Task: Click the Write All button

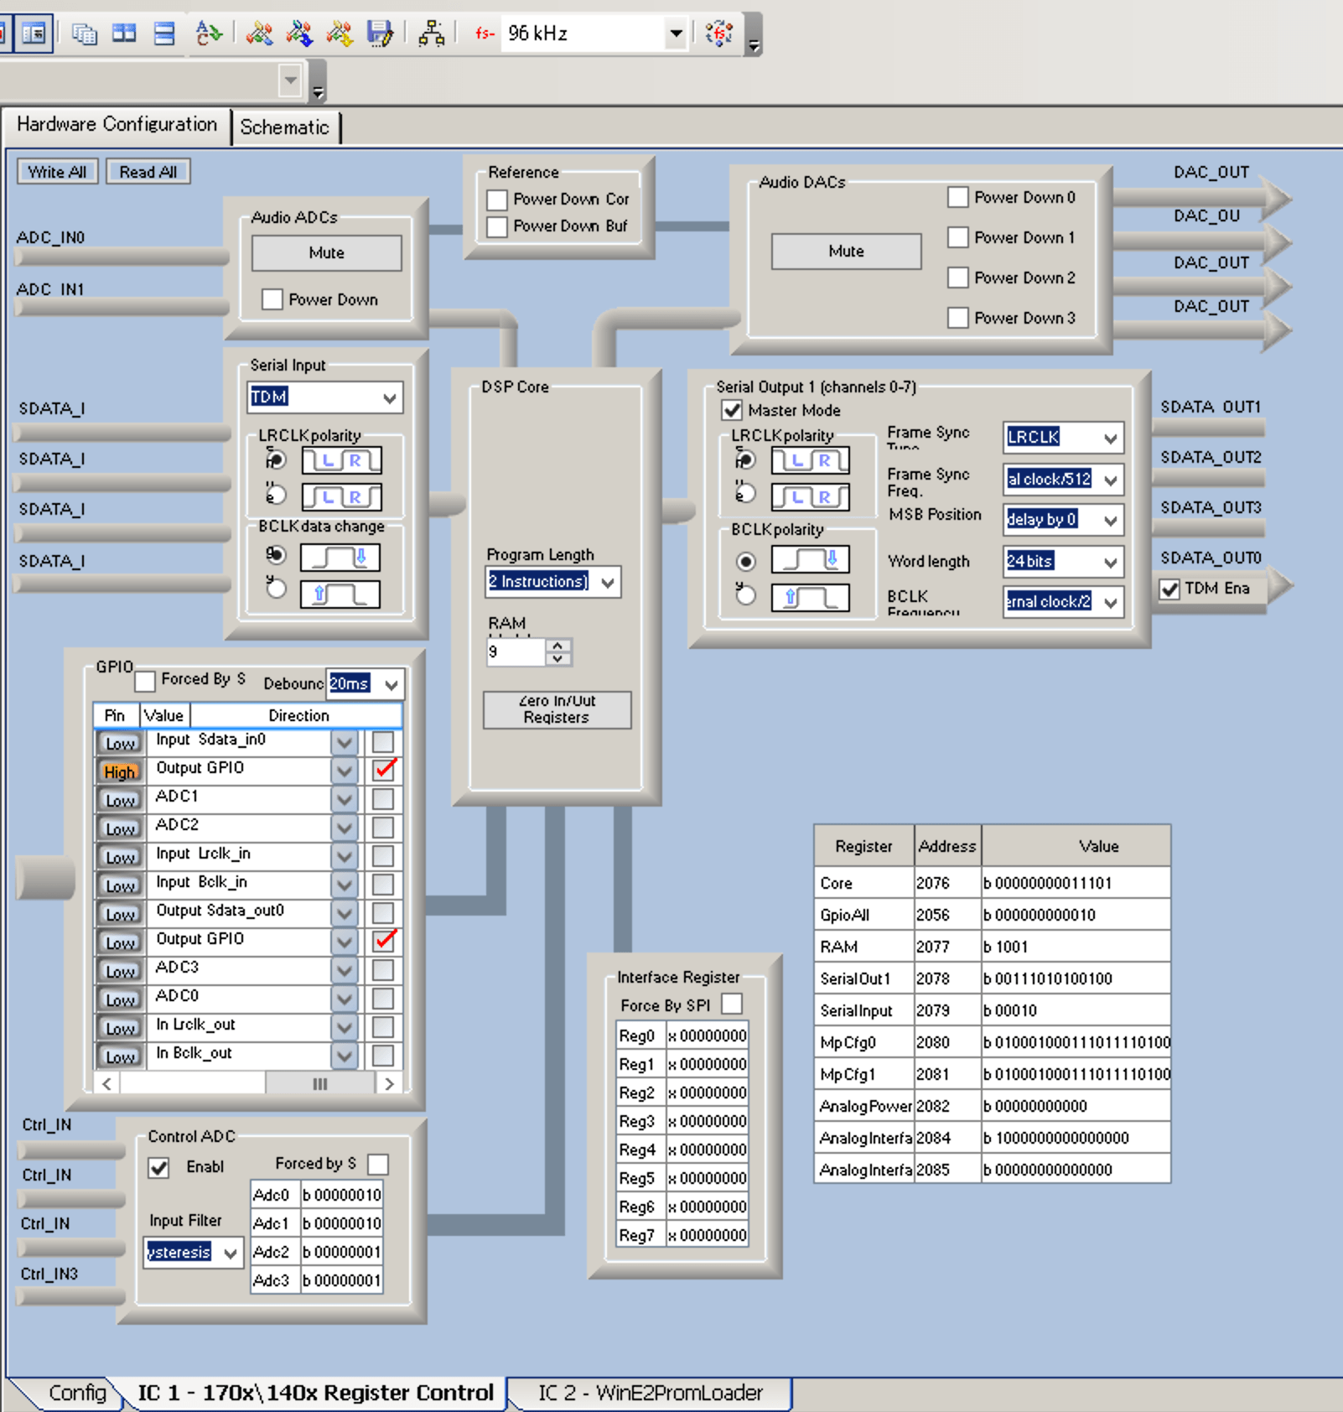Action: 57,172
